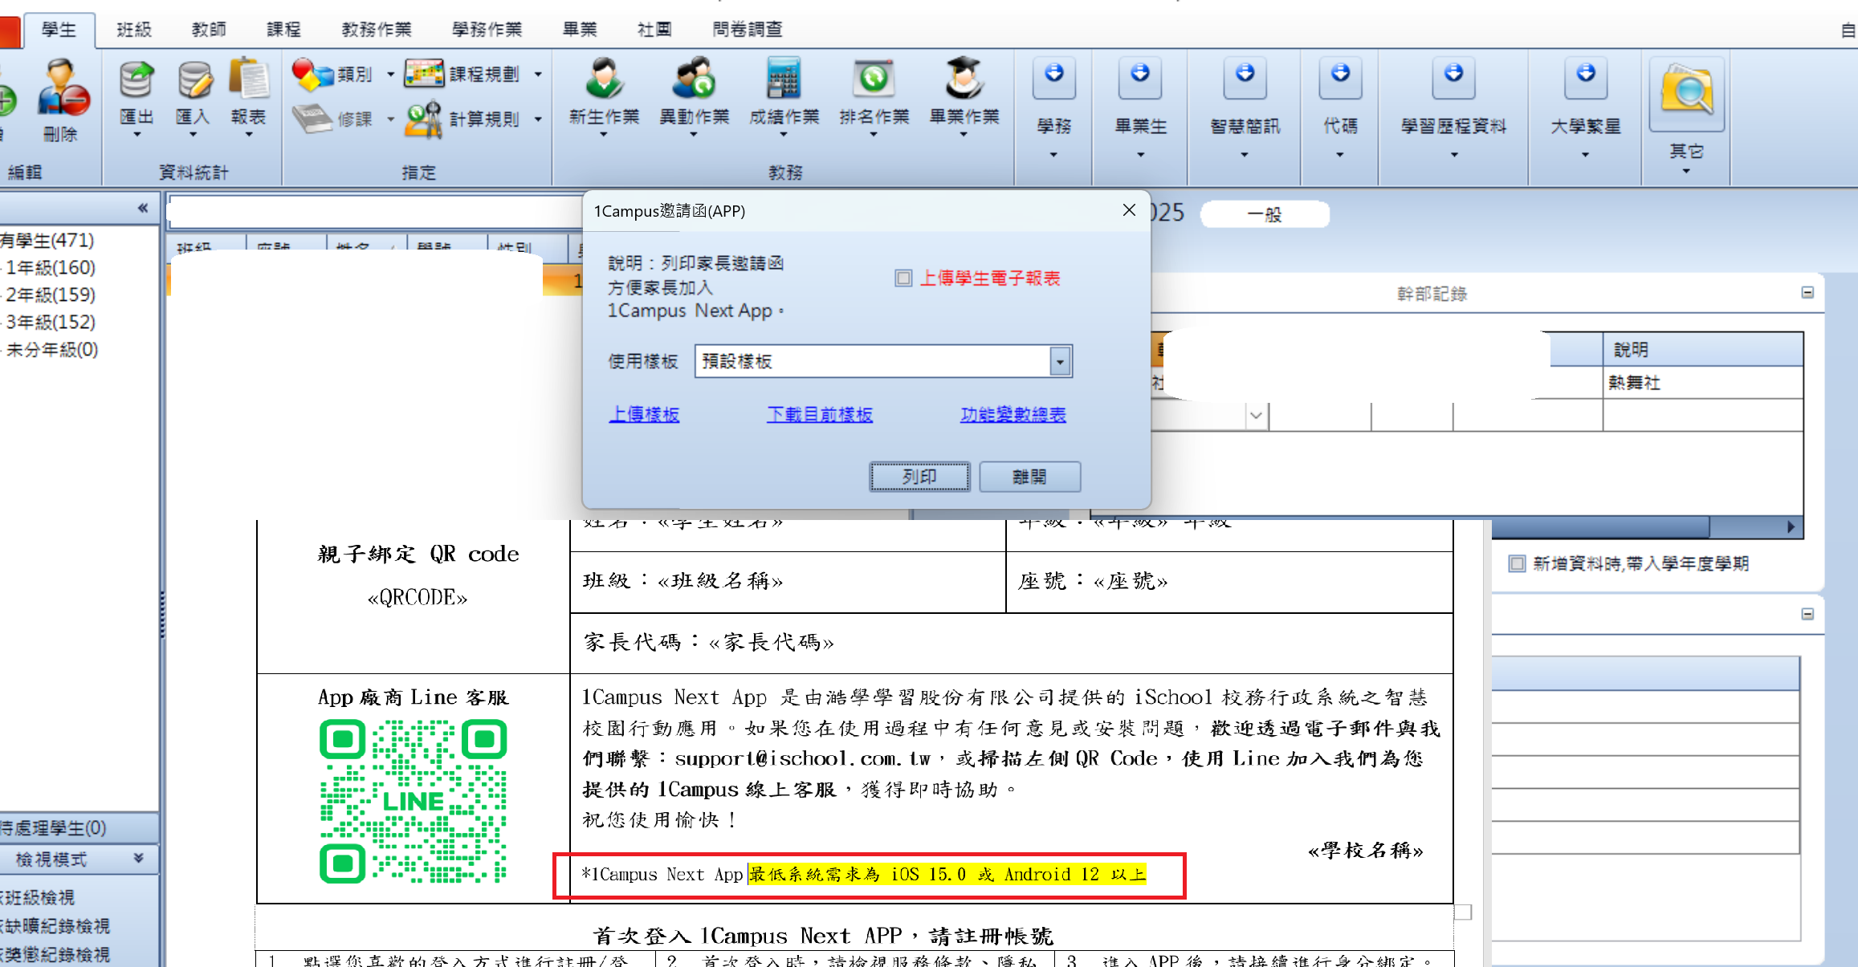
Task: Switch to the 課程 ribbon tab
Action: tap(283, 30)
